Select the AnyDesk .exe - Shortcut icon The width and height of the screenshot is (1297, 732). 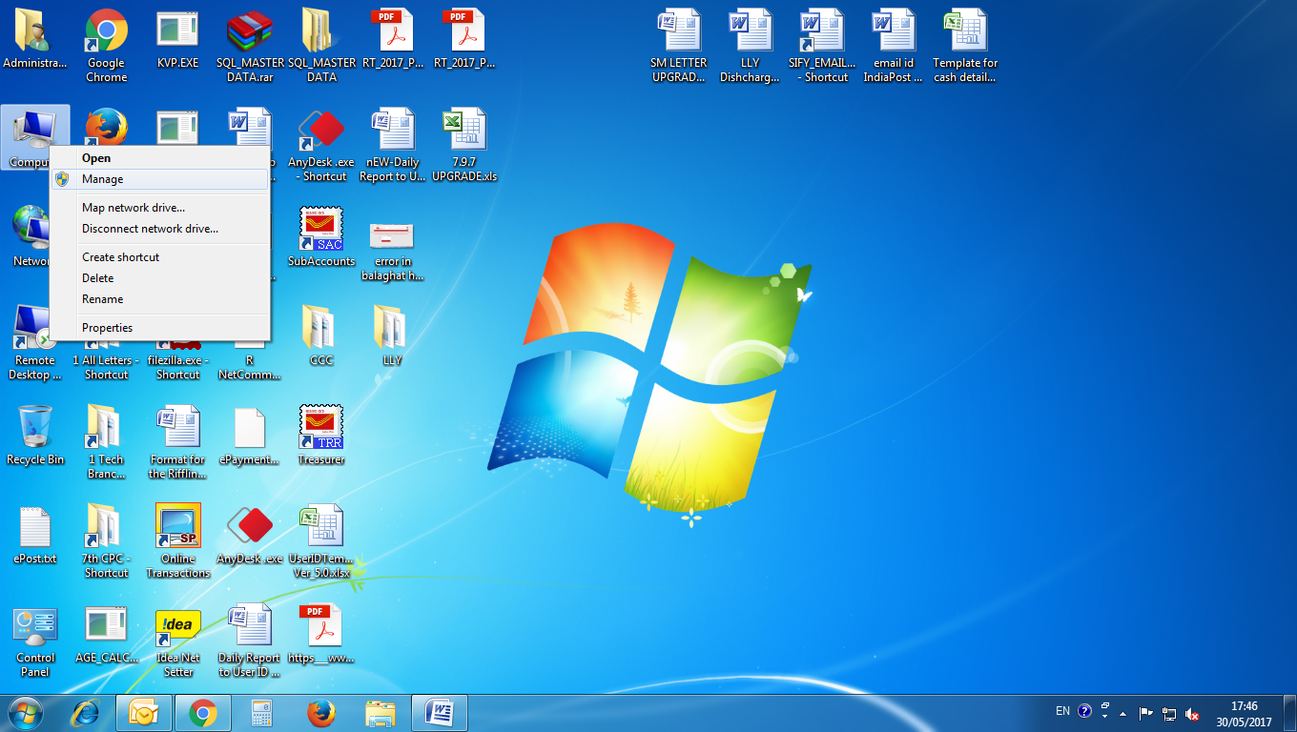point(321,145)
